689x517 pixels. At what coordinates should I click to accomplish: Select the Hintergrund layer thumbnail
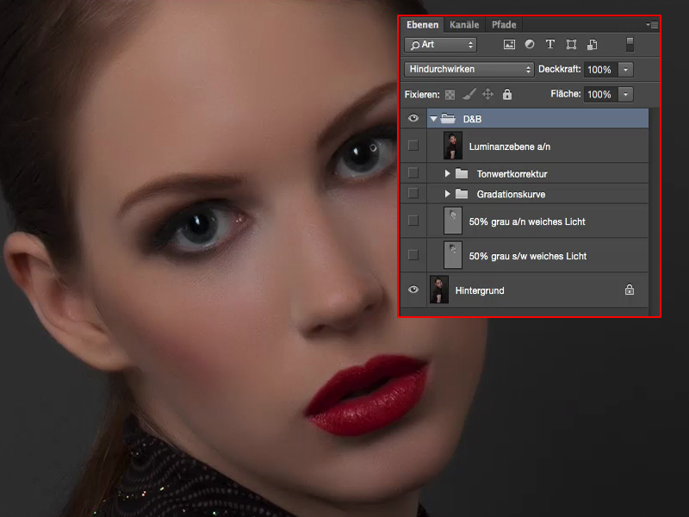[439, 290]
